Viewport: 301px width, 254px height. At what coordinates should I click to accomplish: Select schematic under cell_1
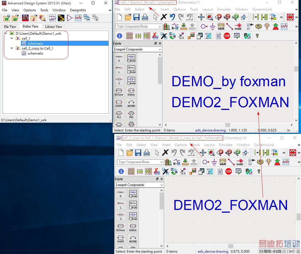tap(36, 43)
